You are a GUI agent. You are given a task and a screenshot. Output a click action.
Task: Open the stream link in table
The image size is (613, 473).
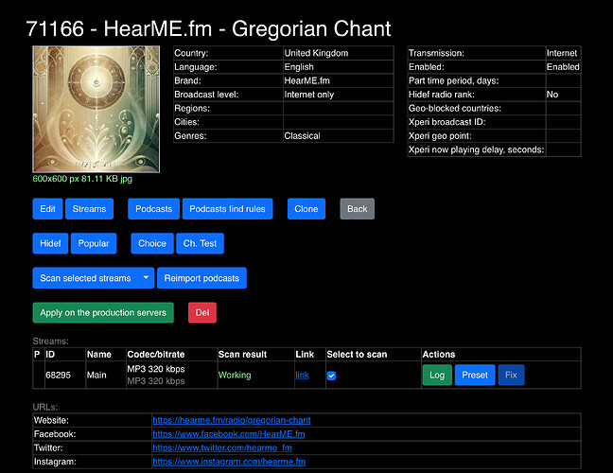302,376
